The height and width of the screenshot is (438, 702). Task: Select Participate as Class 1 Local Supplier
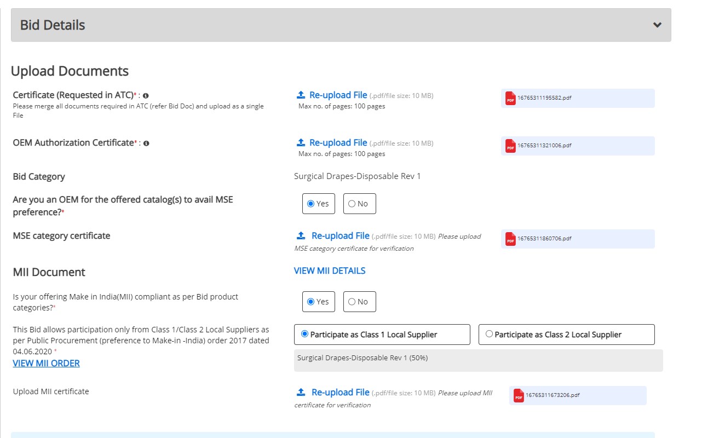(306, 334)
